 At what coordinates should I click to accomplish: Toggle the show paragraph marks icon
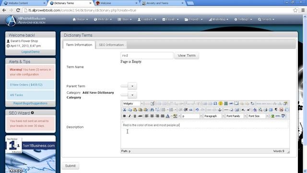click(x=276, y=110)
